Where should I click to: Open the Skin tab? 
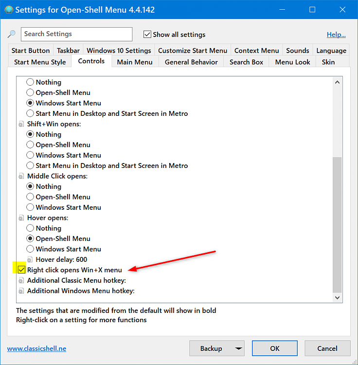coord(328,62)
